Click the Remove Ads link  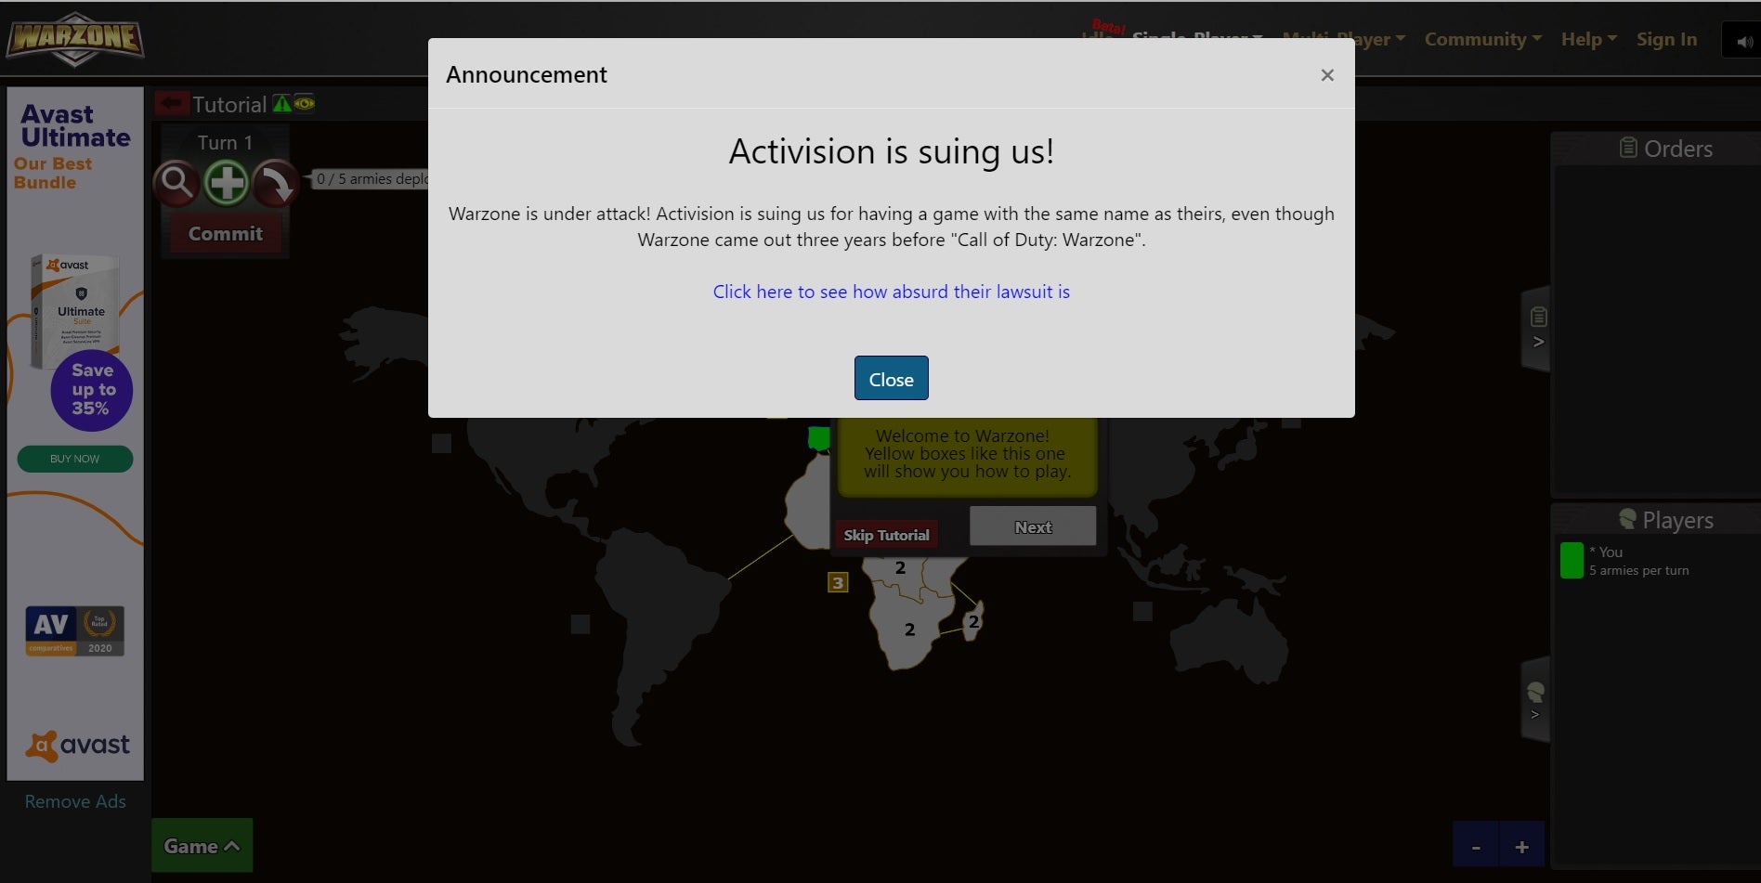tap(75, 801)
